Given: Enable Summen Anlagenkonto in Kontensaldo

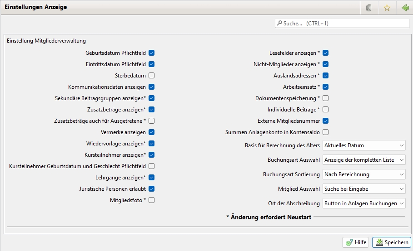Looking at the screenshot, I should tap(325, 132).
